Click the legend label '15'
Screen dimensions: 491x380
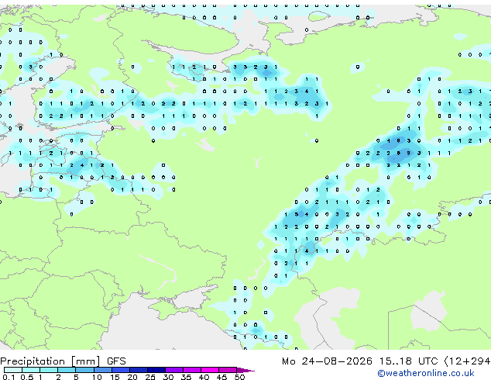click(115, 377)
